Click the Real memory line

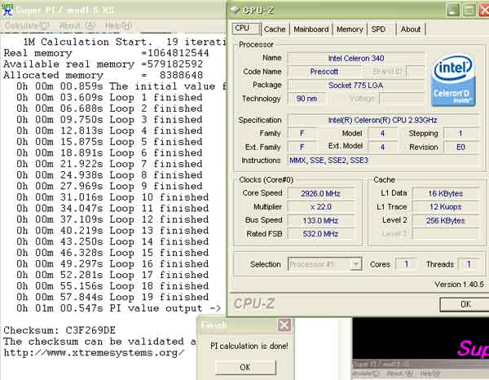coord(106,53)
